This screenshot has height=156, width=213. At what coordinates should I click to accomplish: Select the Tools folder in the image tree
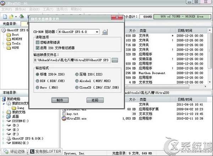click(13, 43)
